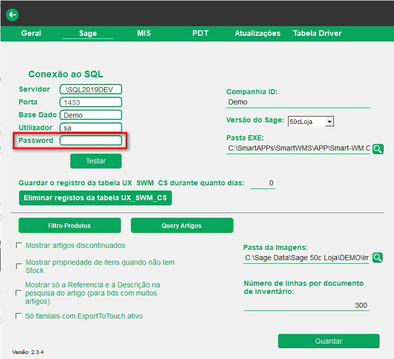Open the Atualizações tab
Image resolution: width=394 pixels, height=359 pixels.
[258, 33]
